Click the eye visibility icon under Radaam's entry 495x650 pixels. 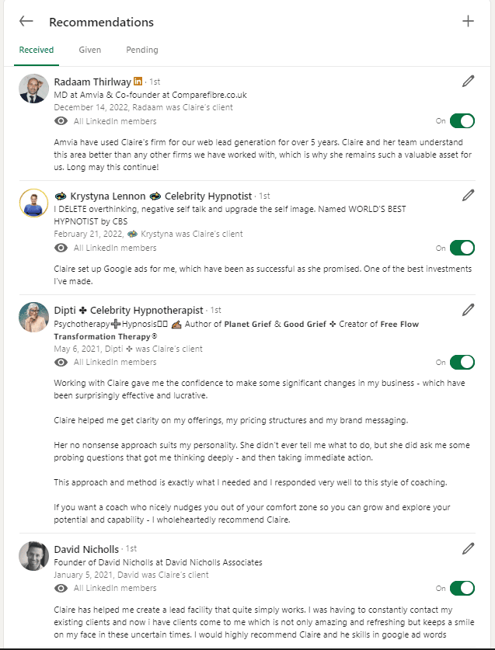(61, 121)
